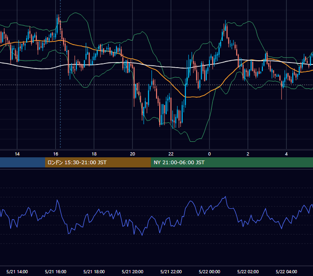The image size is (313, 276).
Task: Click the 5/22 02:00 date label
Action: 248,271
